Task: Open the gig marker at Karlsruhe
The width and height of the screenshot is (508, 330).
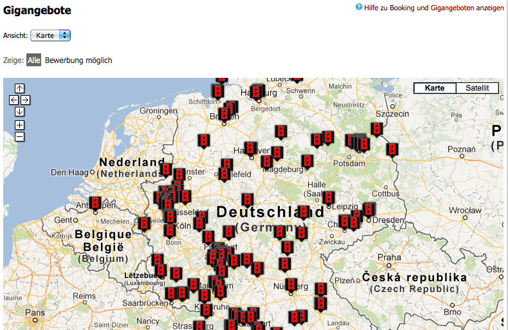Action: click(206, 311)
